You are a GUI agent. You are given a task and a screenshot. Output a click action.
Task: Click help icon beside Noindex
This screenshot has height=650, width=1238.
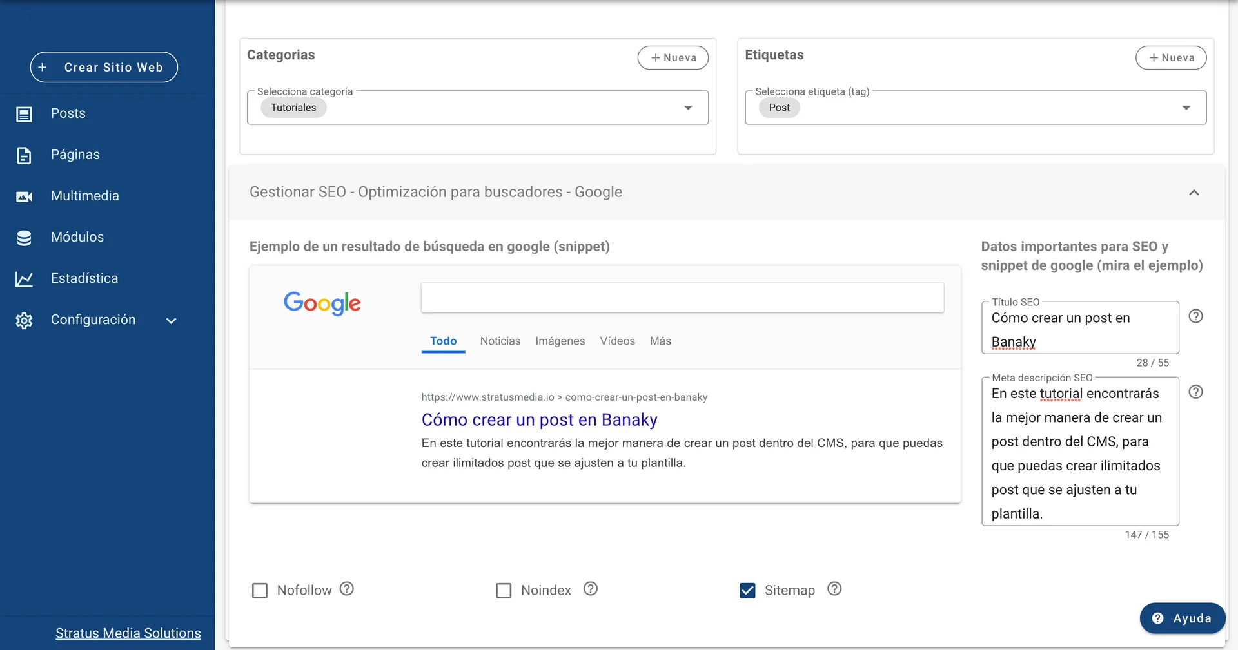pyautogui.click(x=591, y=589)
